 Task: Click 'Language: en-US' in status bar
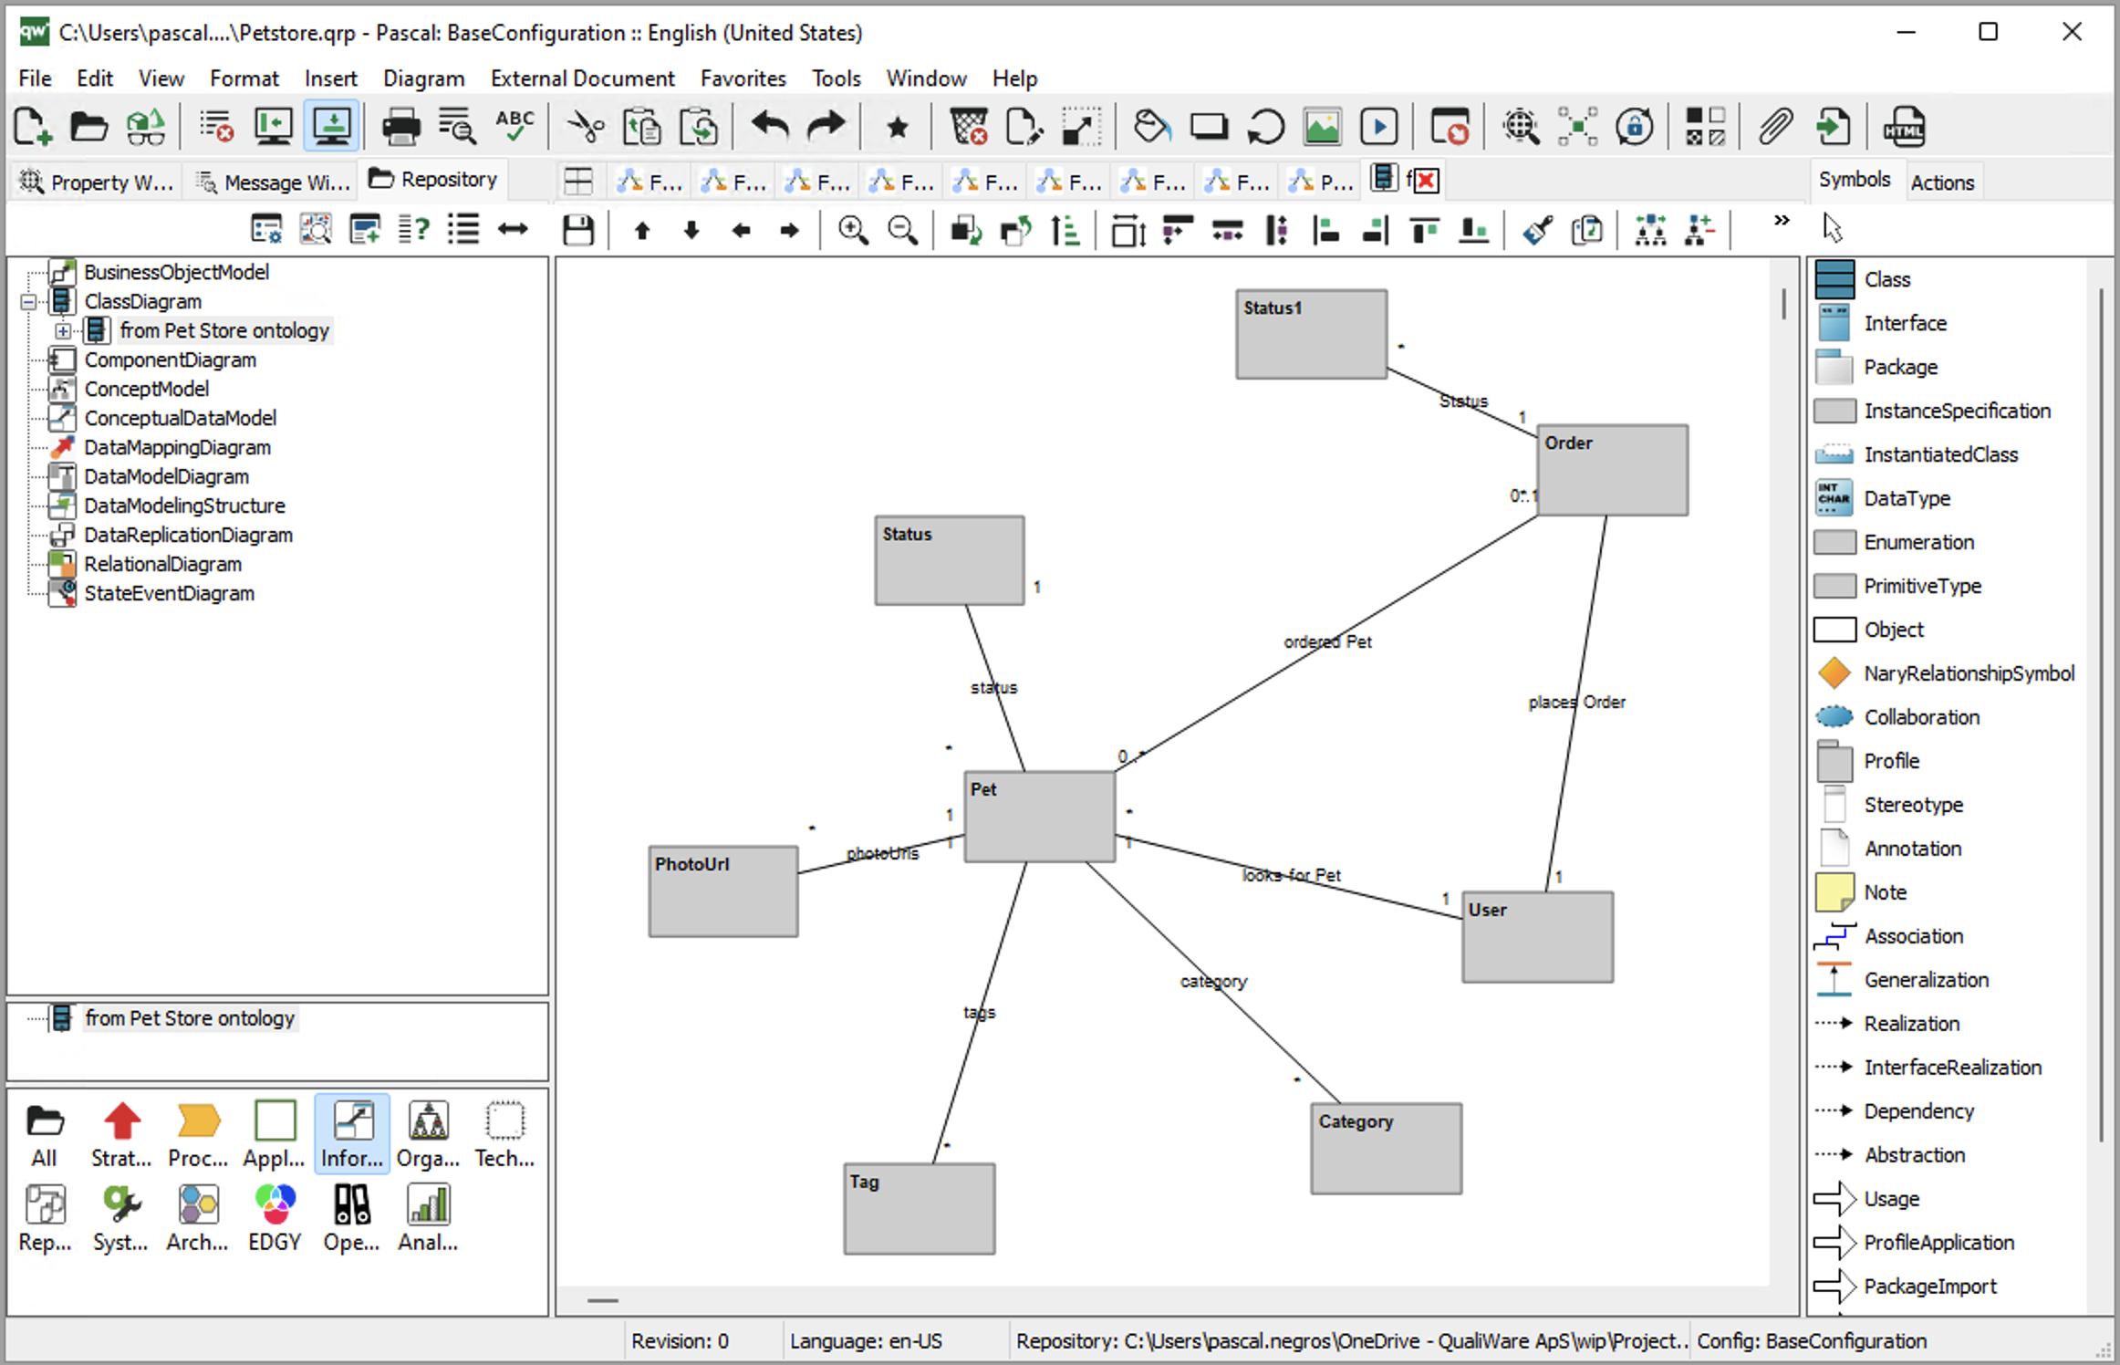(x=867, y=1341)
